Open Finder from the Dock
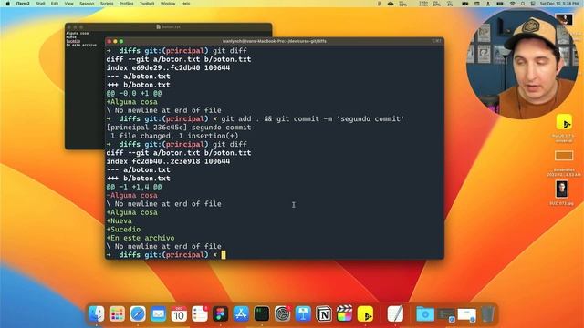Screen dimensions: 584x328 pyautogui.click(x=97, y=314)
